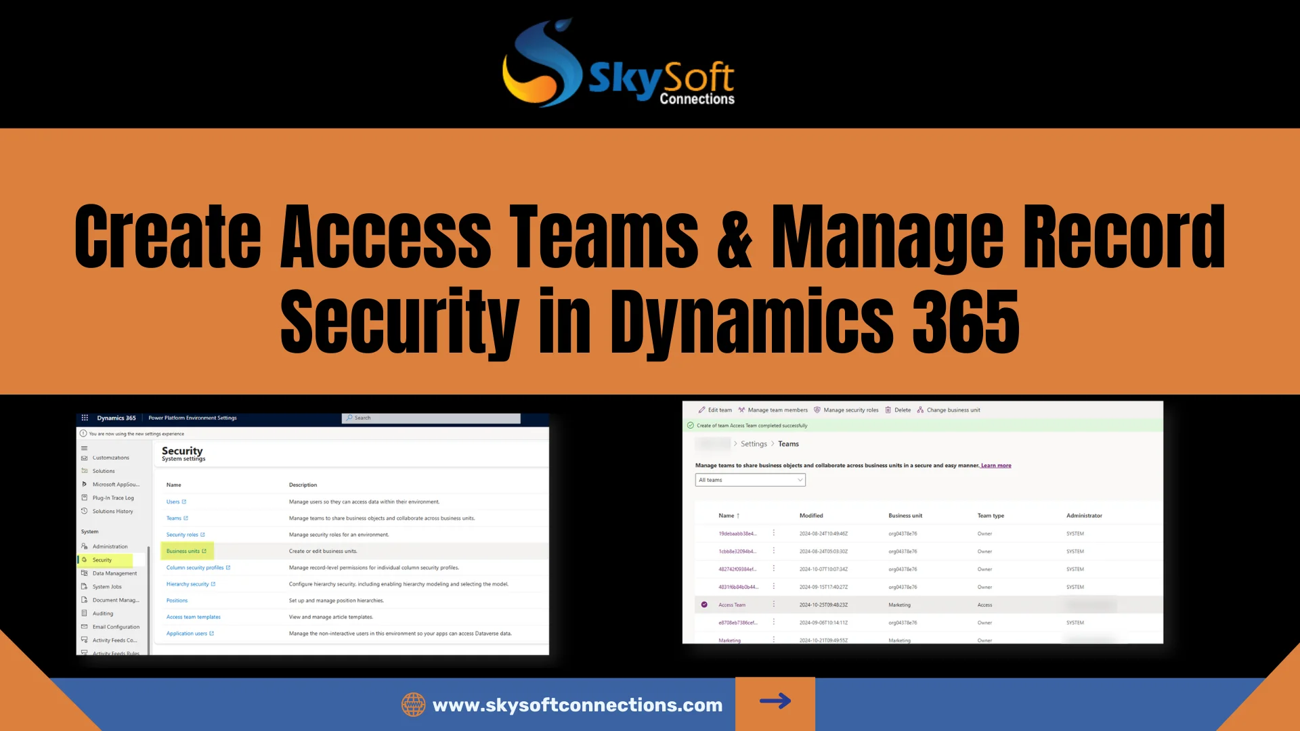Click the Manage security roles shield icon
1300x731 pixels.
pos(817,410)
